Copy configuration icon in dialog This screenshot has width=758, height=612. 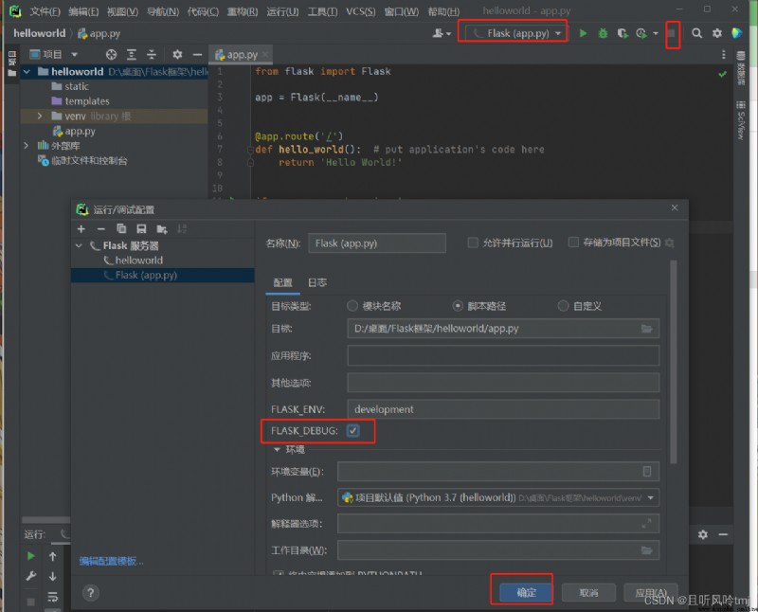[121, 228]
